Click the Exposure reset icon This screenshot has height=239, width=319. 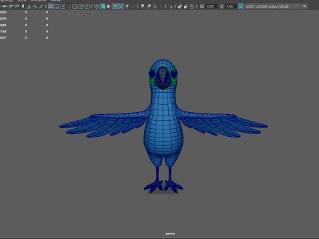[x=202, y=7]
